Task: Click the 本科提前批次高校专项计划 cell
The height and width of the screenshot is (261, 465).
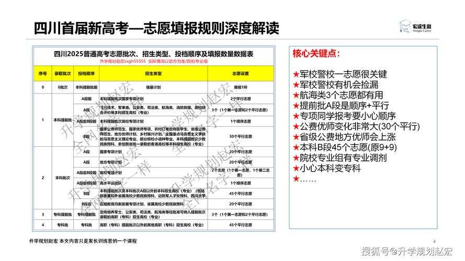Action: (x=153, y=121)
